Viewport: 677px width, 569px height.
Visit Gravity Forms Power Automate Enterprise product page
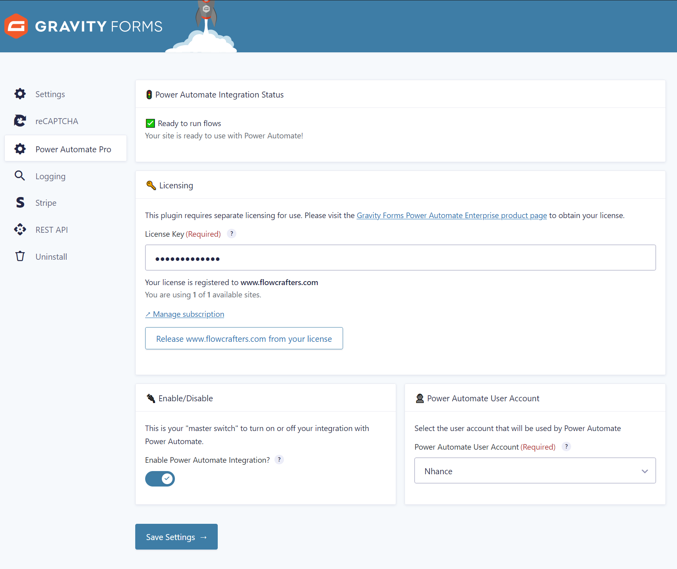point(451,215)
